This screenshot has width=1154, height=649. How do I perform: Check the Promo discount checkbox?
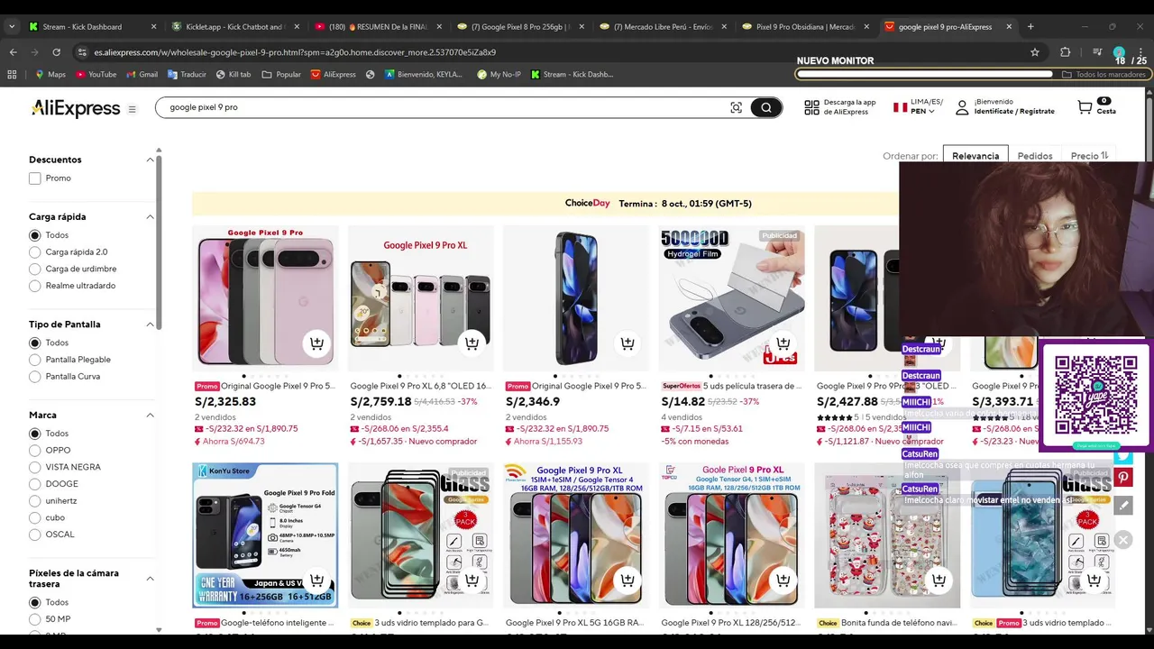coord(35,178)
